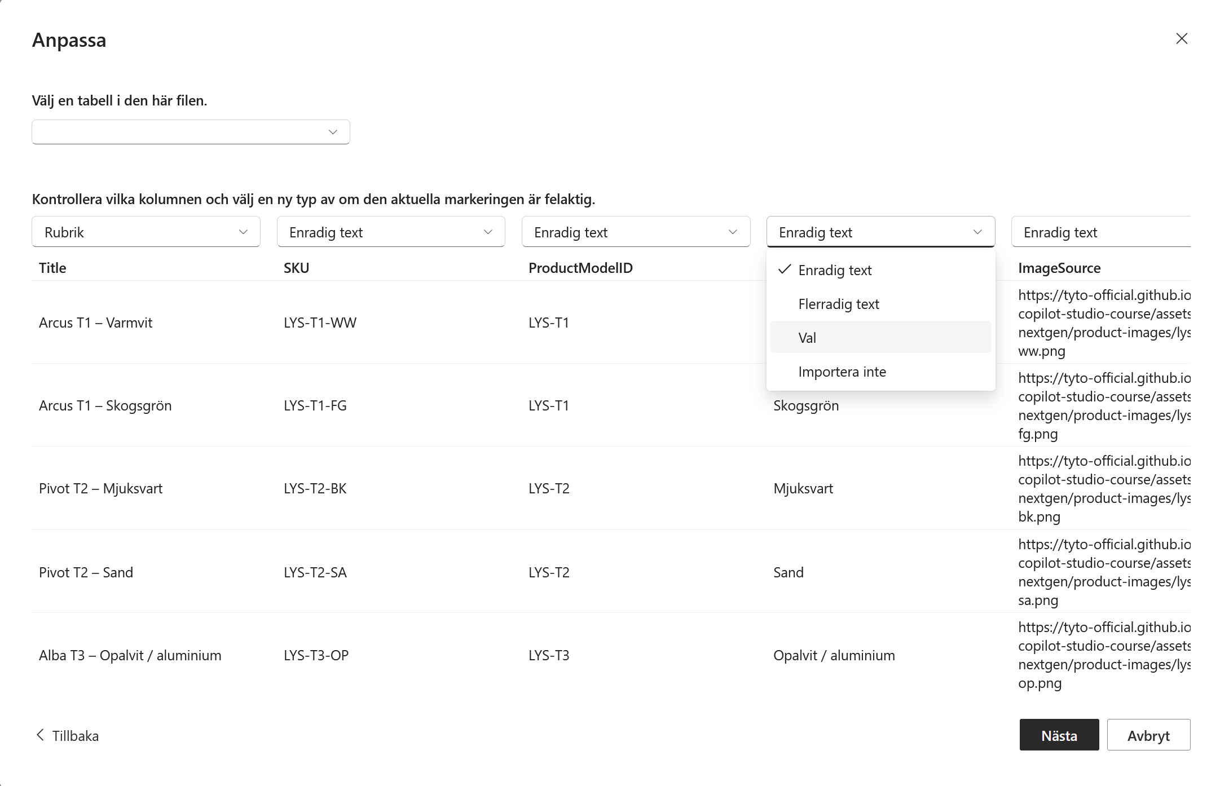Image resolution: width=1220 pixels, height=786 pixels.
Task: Choose the Val option
Action: point(880,337)
